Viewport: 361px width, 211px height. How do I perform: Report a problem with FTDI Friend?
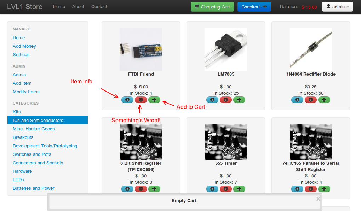[x=141, y=100]
